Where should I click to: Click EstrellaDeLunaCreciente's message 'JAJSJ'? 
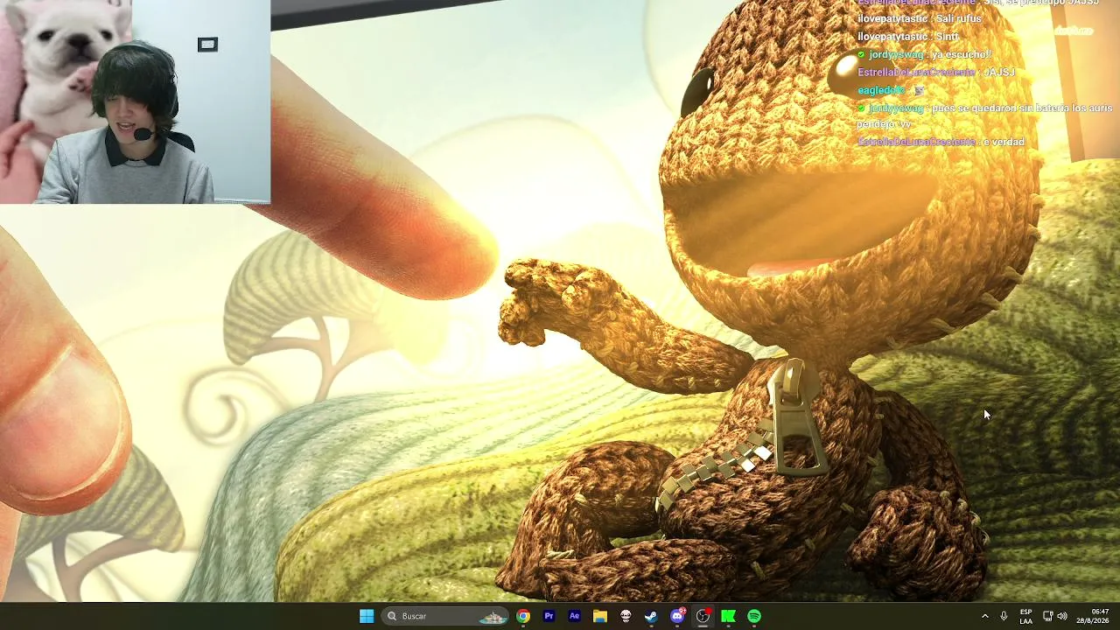click(999, 72)
